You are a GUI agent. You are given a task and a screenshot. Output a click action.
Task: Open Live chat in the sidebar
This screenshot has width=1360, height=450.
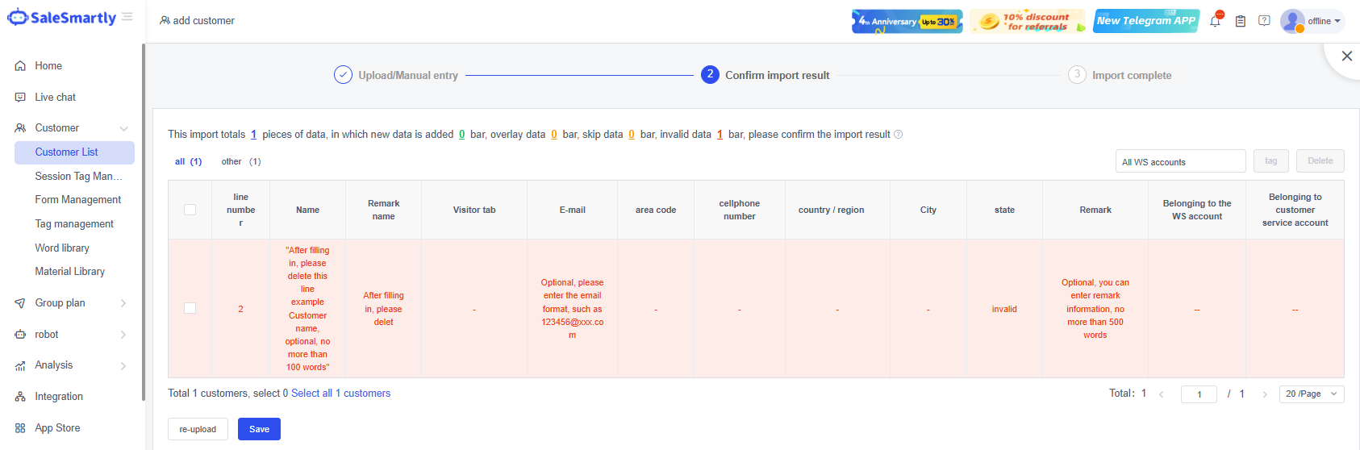55,98
